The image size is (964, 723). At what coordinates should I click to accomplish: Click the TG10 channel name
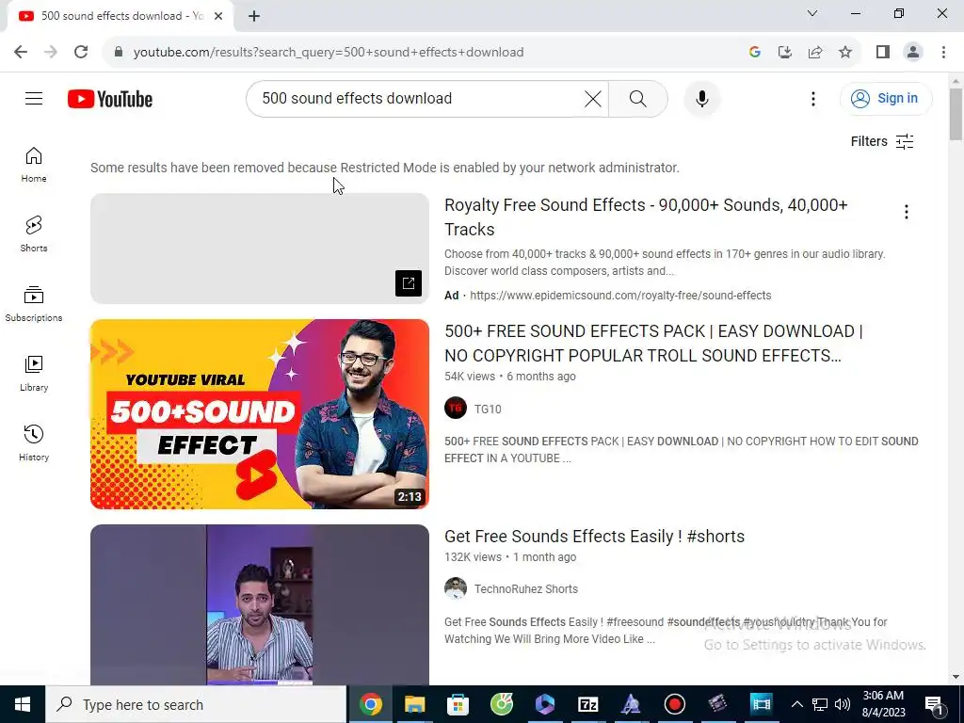click(488, 409)
